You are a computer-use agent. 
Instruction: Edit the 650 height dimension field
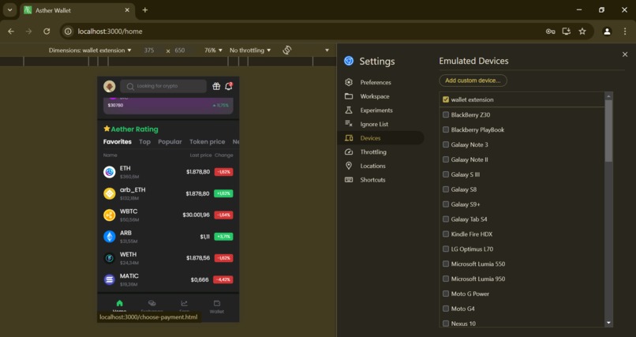pos(180,51)
